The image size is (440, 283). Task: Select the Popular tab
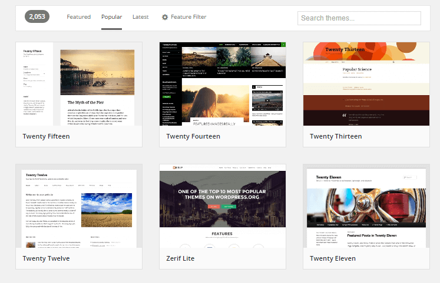111,17
